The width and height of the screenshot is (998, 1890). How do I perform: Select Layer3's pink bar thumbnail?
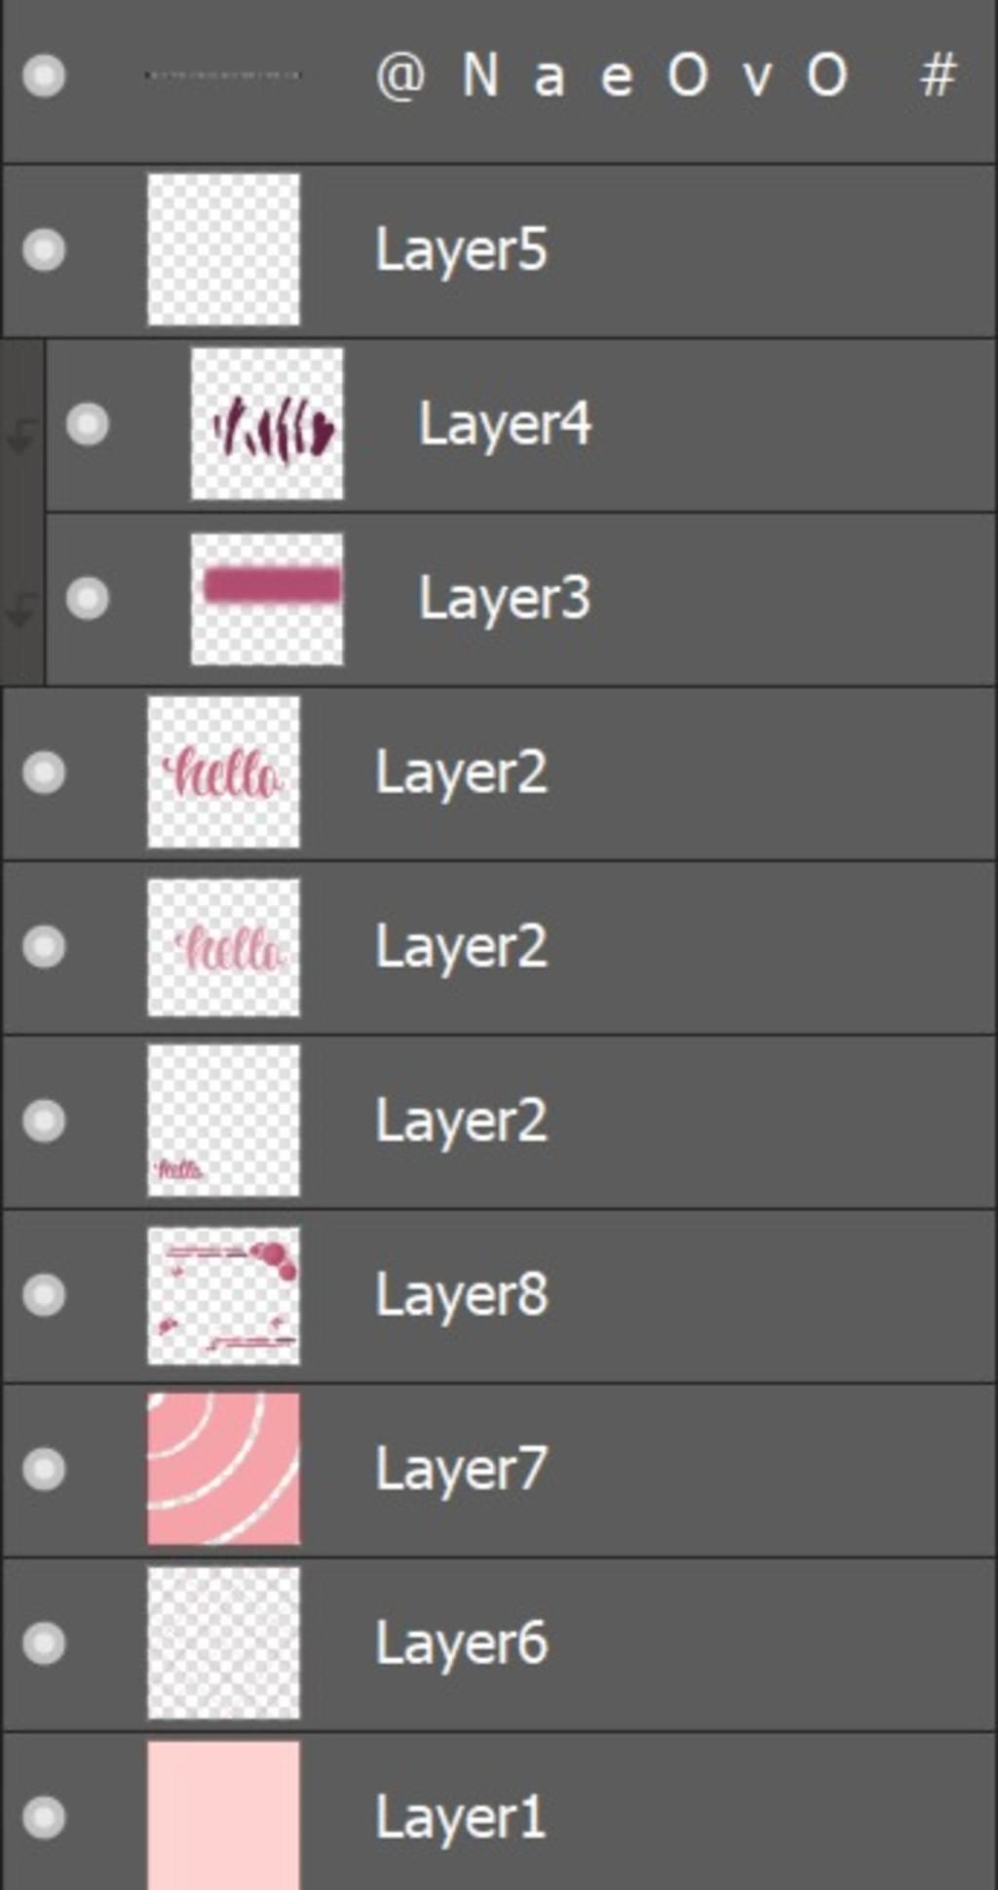(x=267, y=598)
